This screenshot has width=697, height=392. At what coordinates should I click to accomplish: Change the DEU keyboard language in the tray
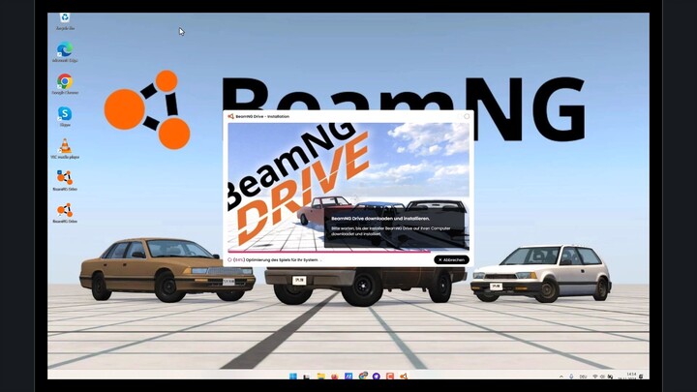click(x=583, y=377)
